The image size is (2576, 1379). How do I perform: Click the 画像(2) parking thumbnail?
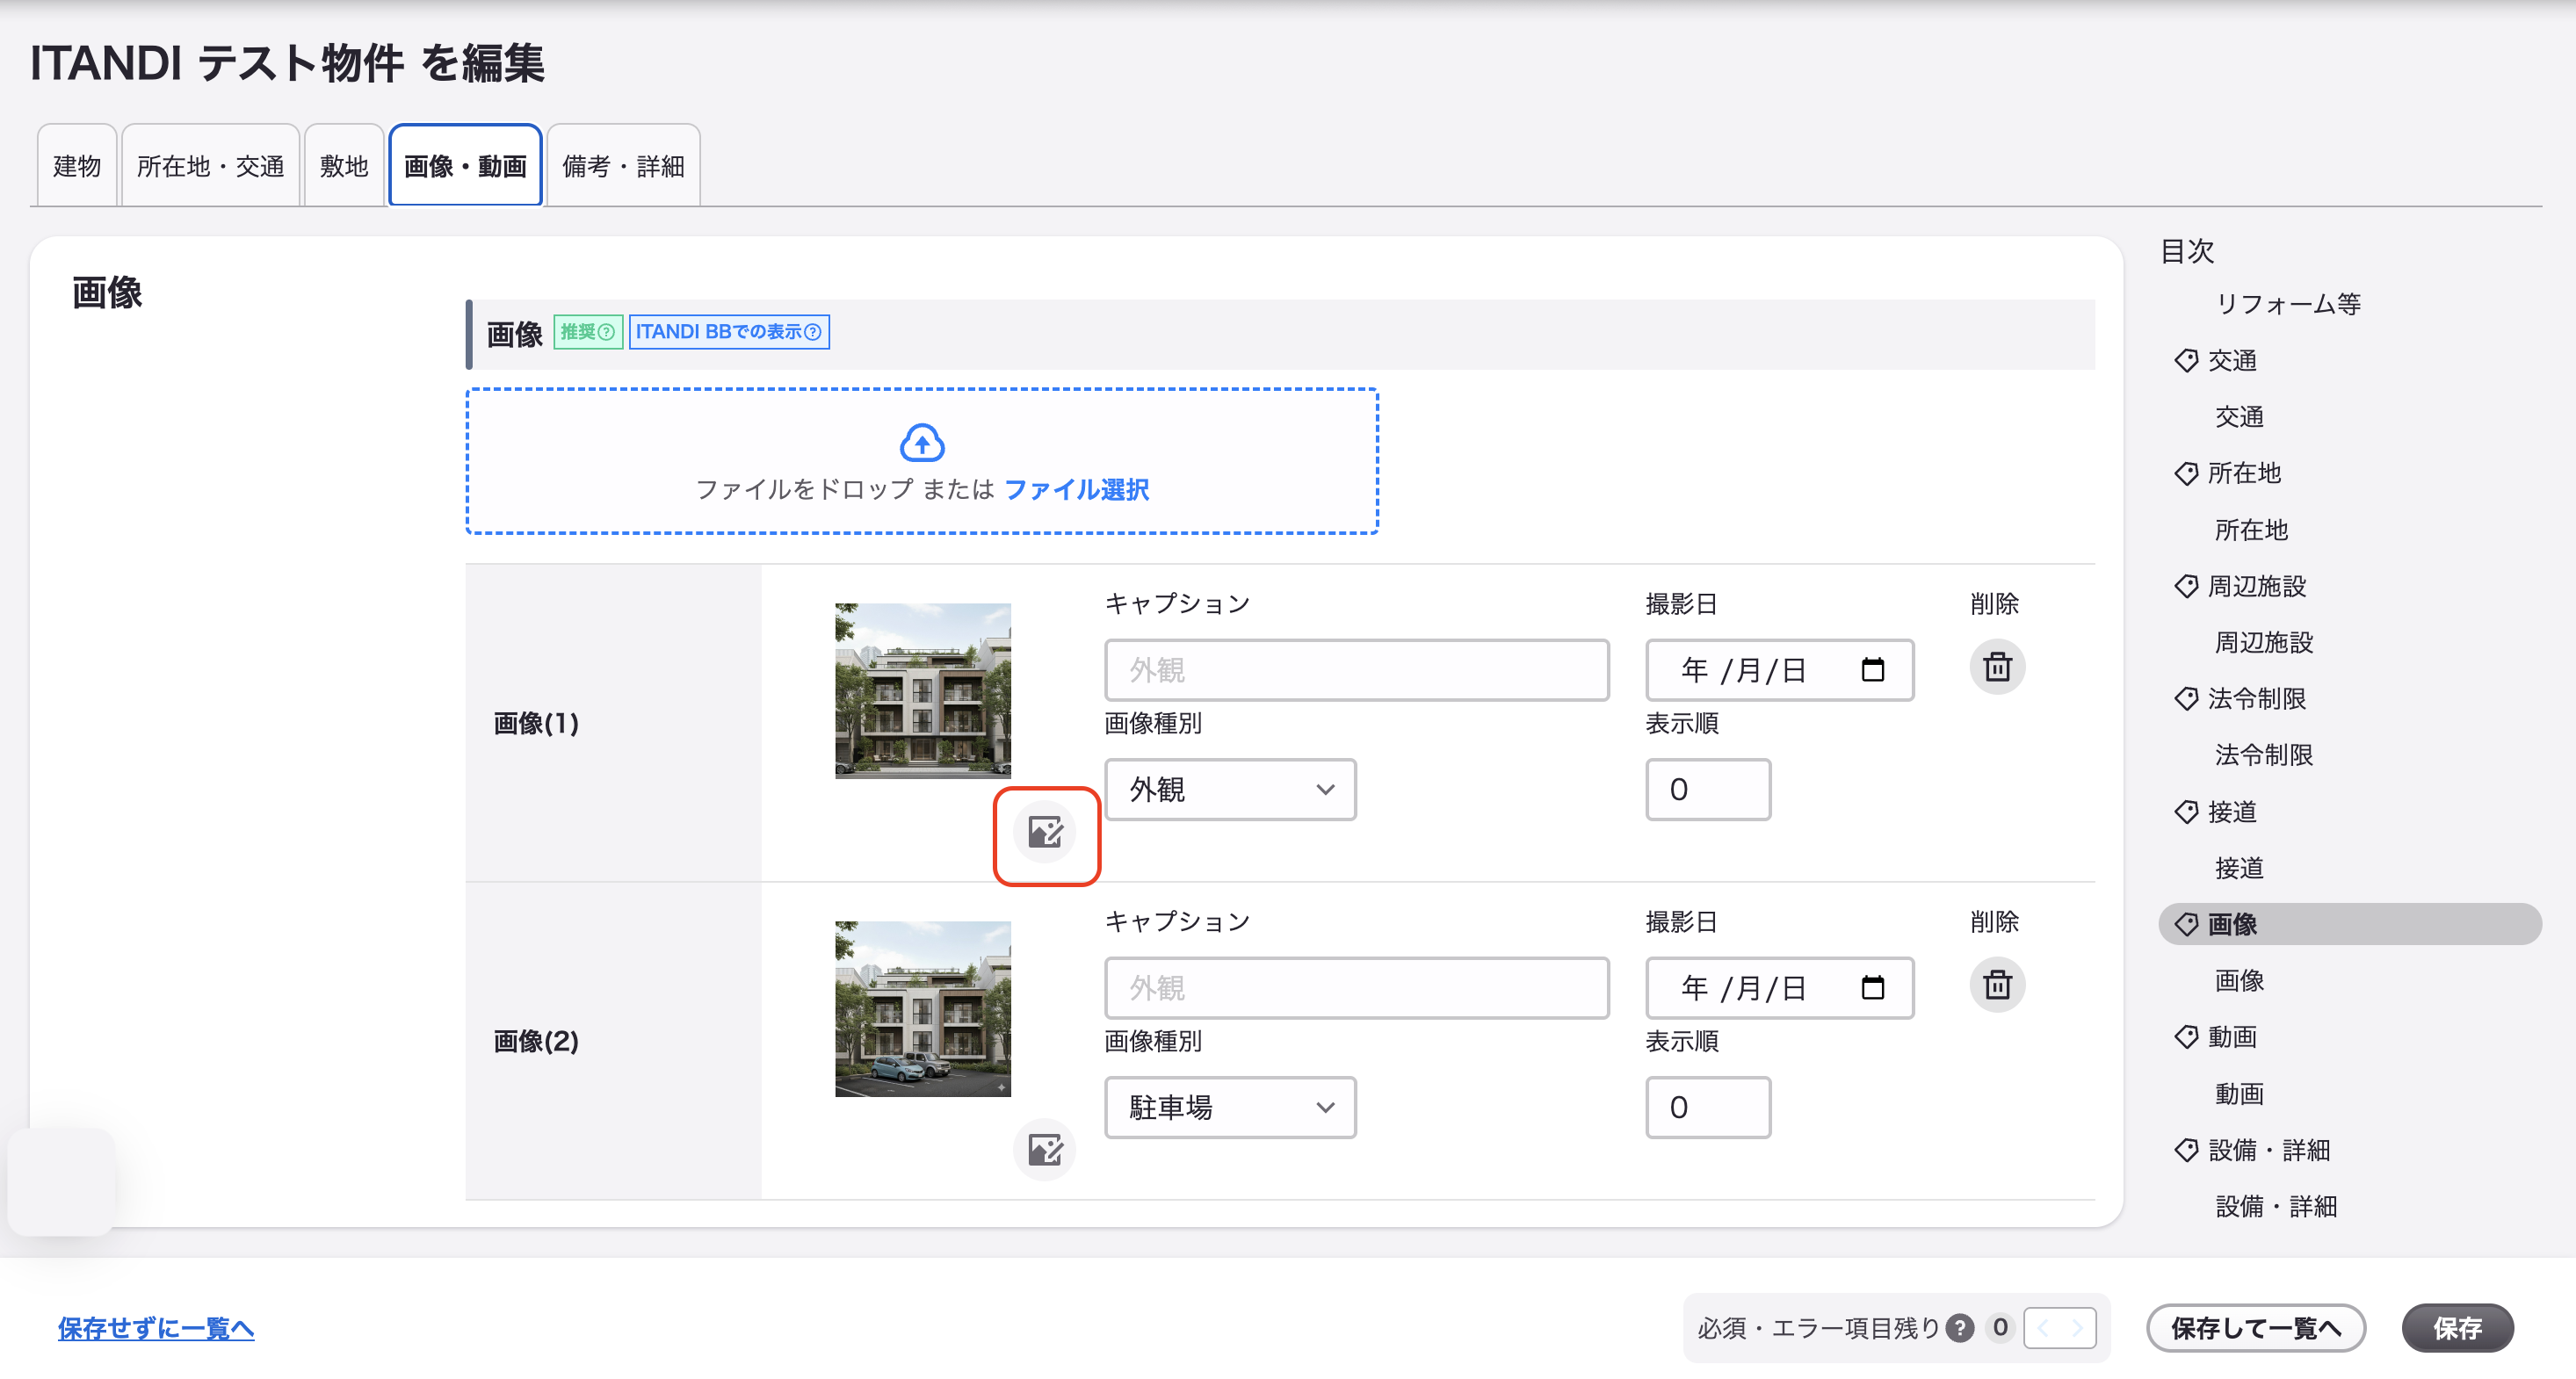coord(922,1009)
